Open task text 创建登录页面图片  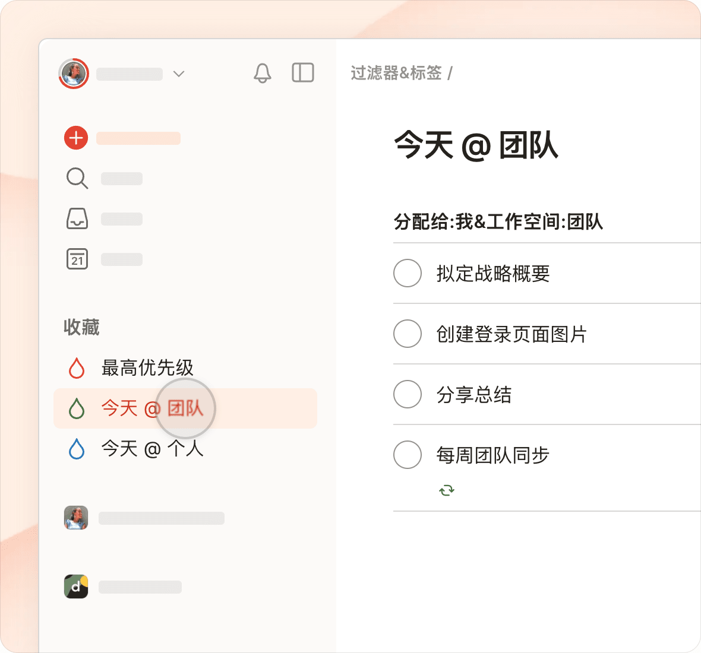click(x=511, y=334)
